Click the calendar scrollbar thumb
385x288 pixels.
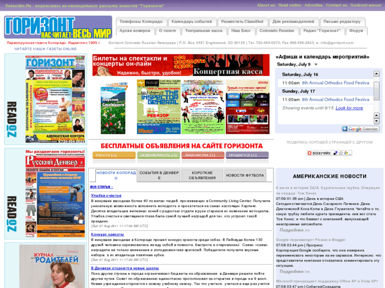tap(377, 91)
